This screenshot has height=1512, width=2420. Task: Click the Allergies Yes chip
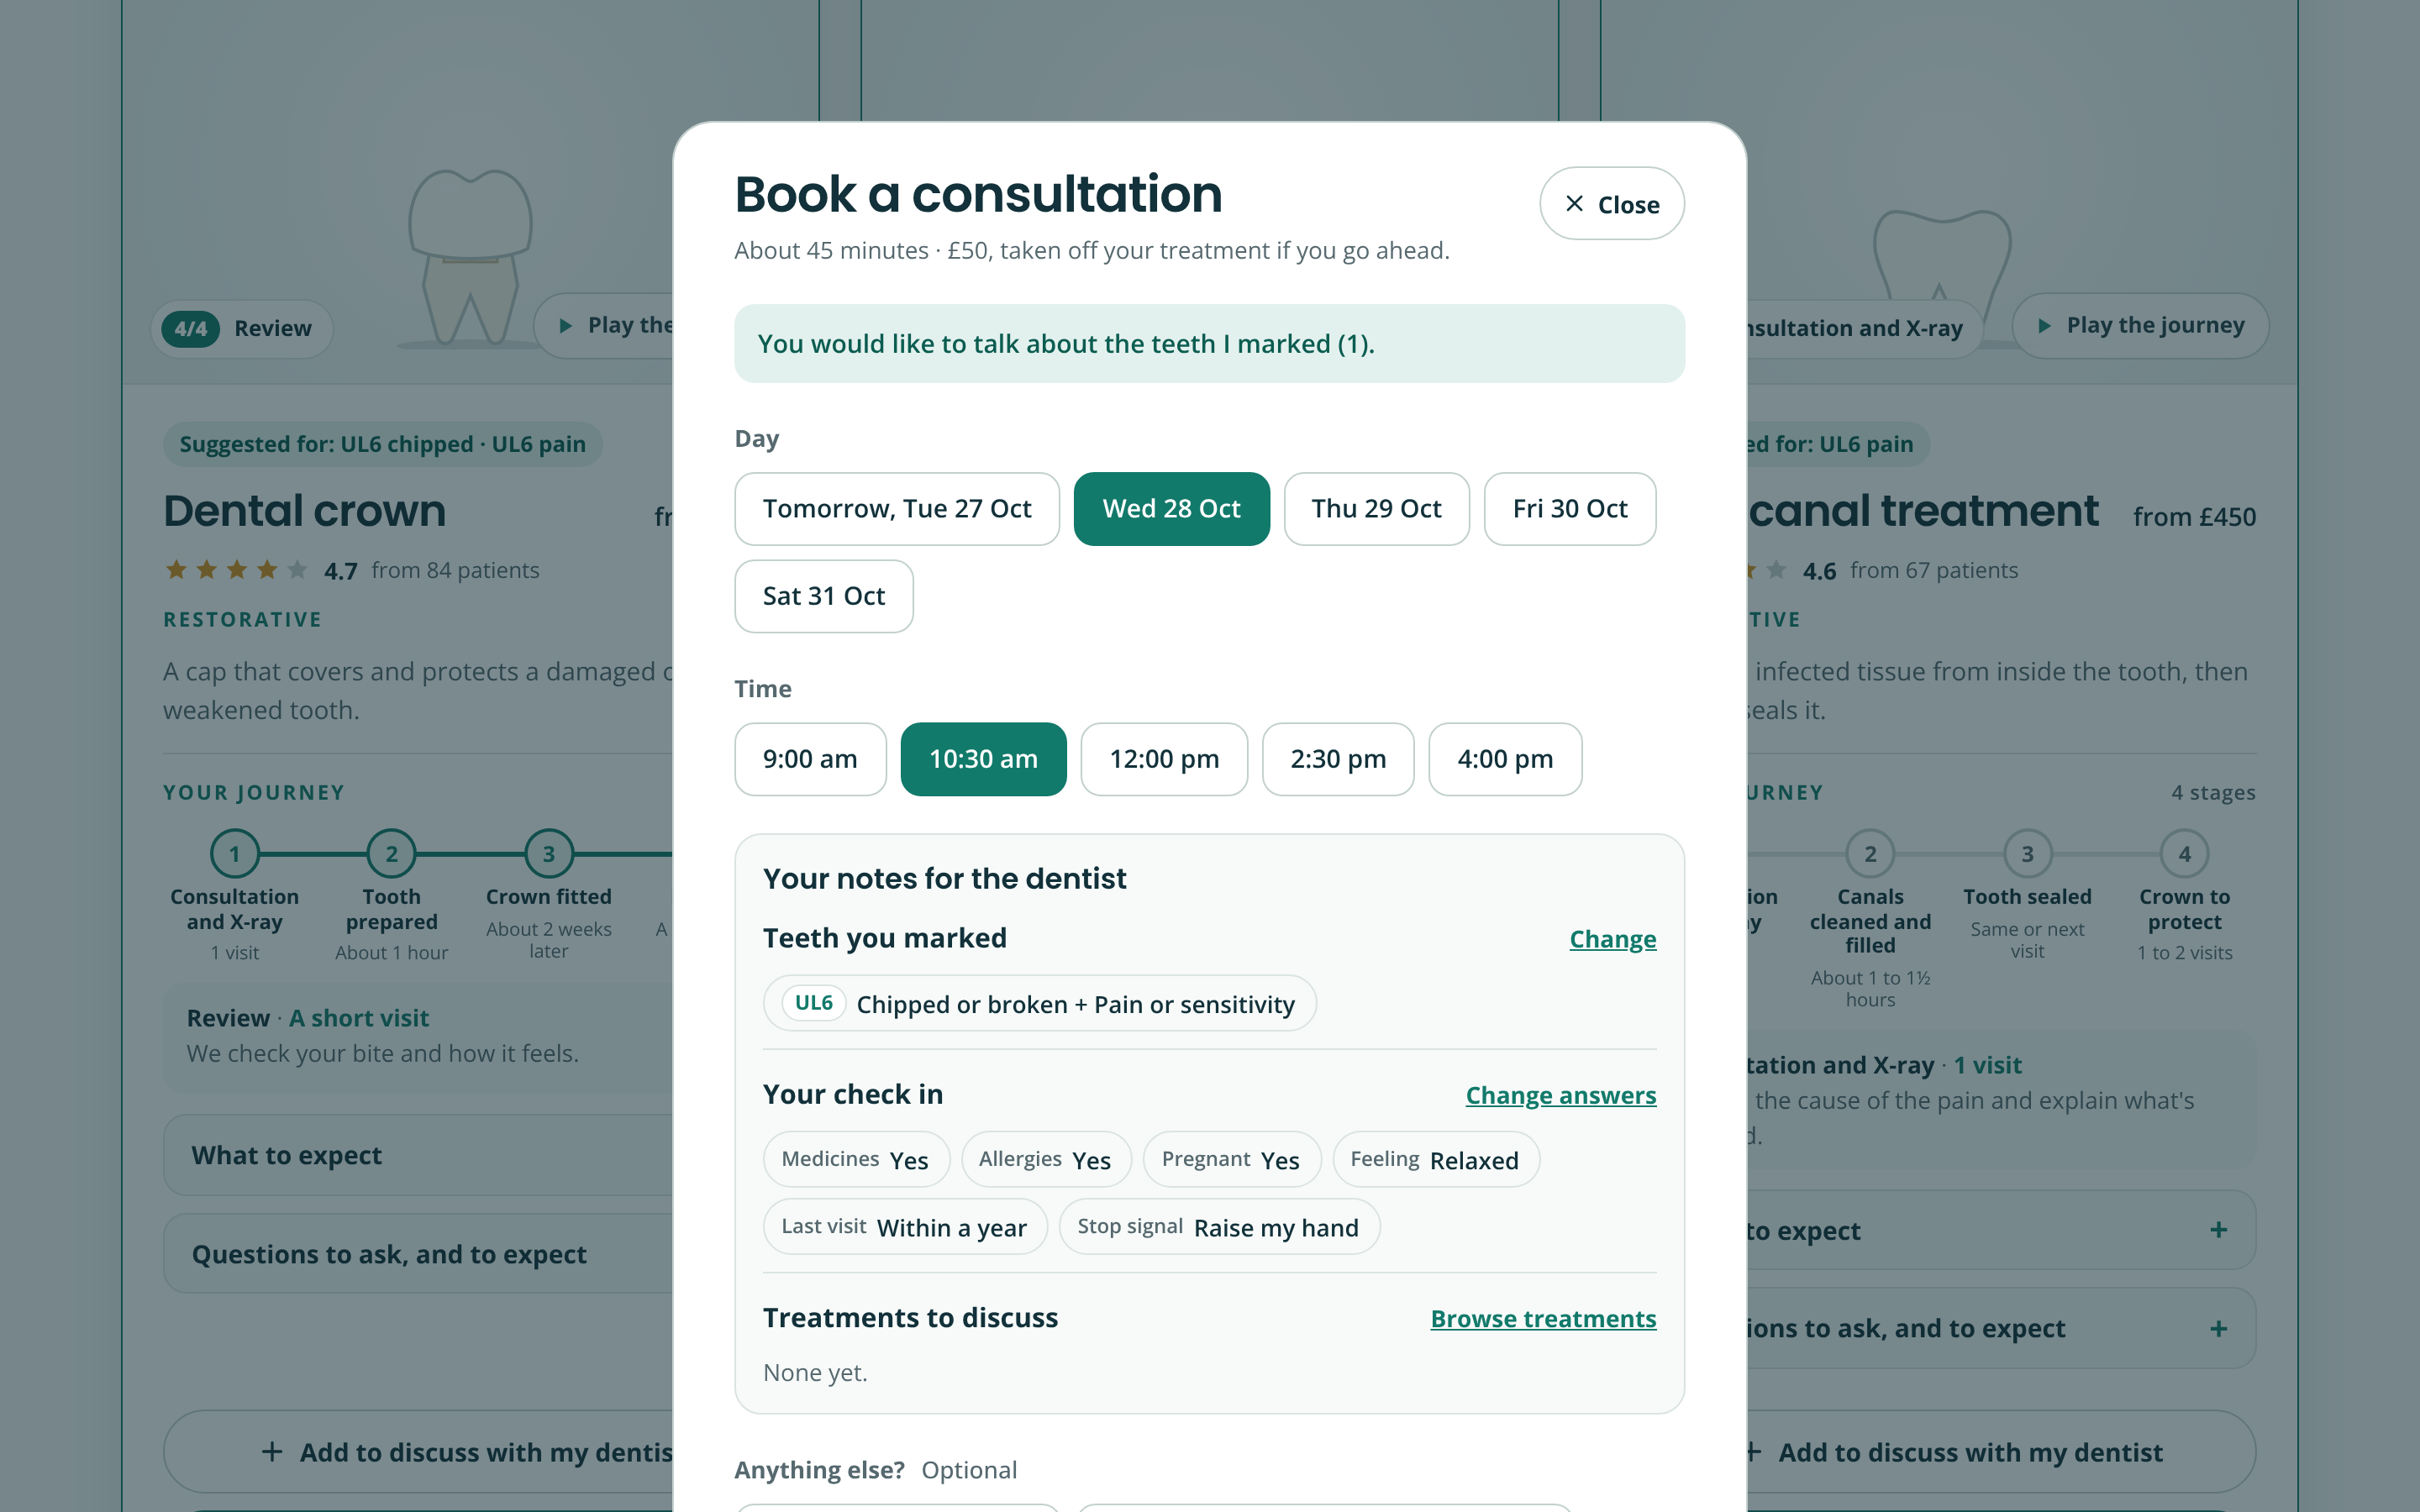(x=1046, y=1159)
